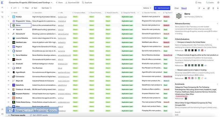Click the app logo icon in the sidebar
This screenshot has height=117, width=220.
point(2,2)
